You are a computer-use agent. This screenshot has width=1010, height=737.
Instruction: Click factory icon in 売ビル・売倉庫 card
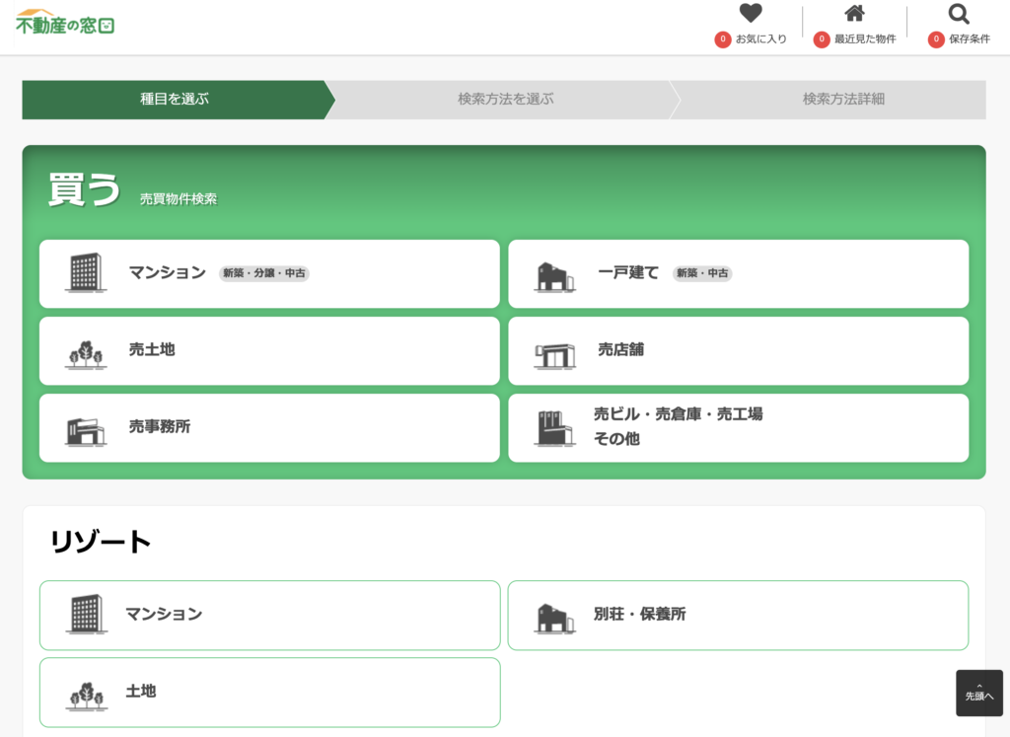point(554,428)
